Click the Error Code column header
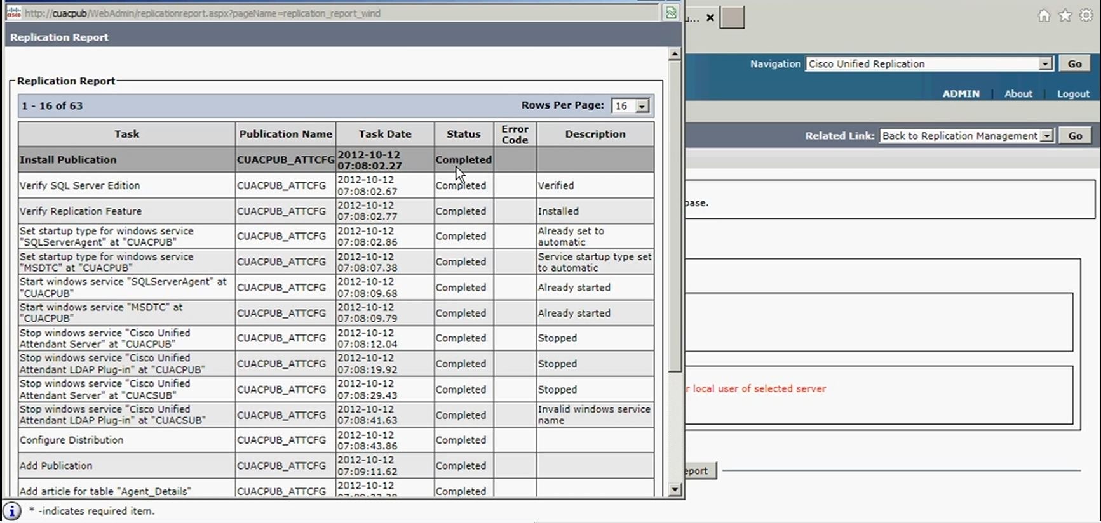 [515, 135]
